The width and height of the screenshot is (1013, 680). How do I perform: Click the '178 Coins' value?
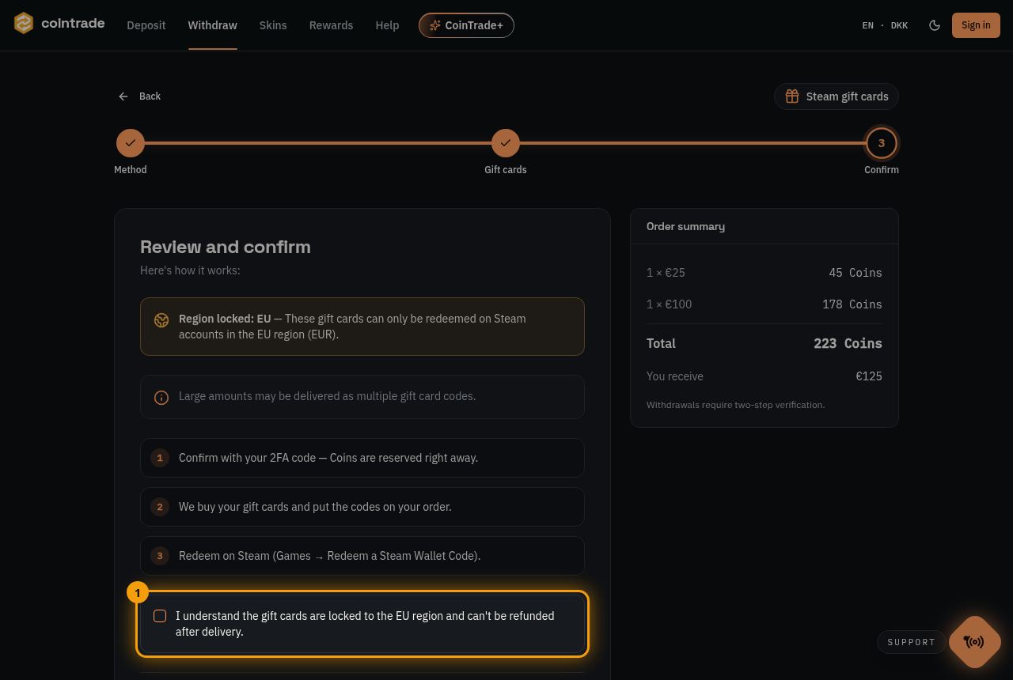tap(852, 304)
